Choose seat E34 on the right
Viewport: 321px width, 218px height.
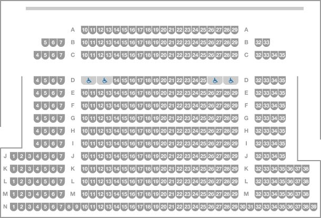tap(274, 93)
